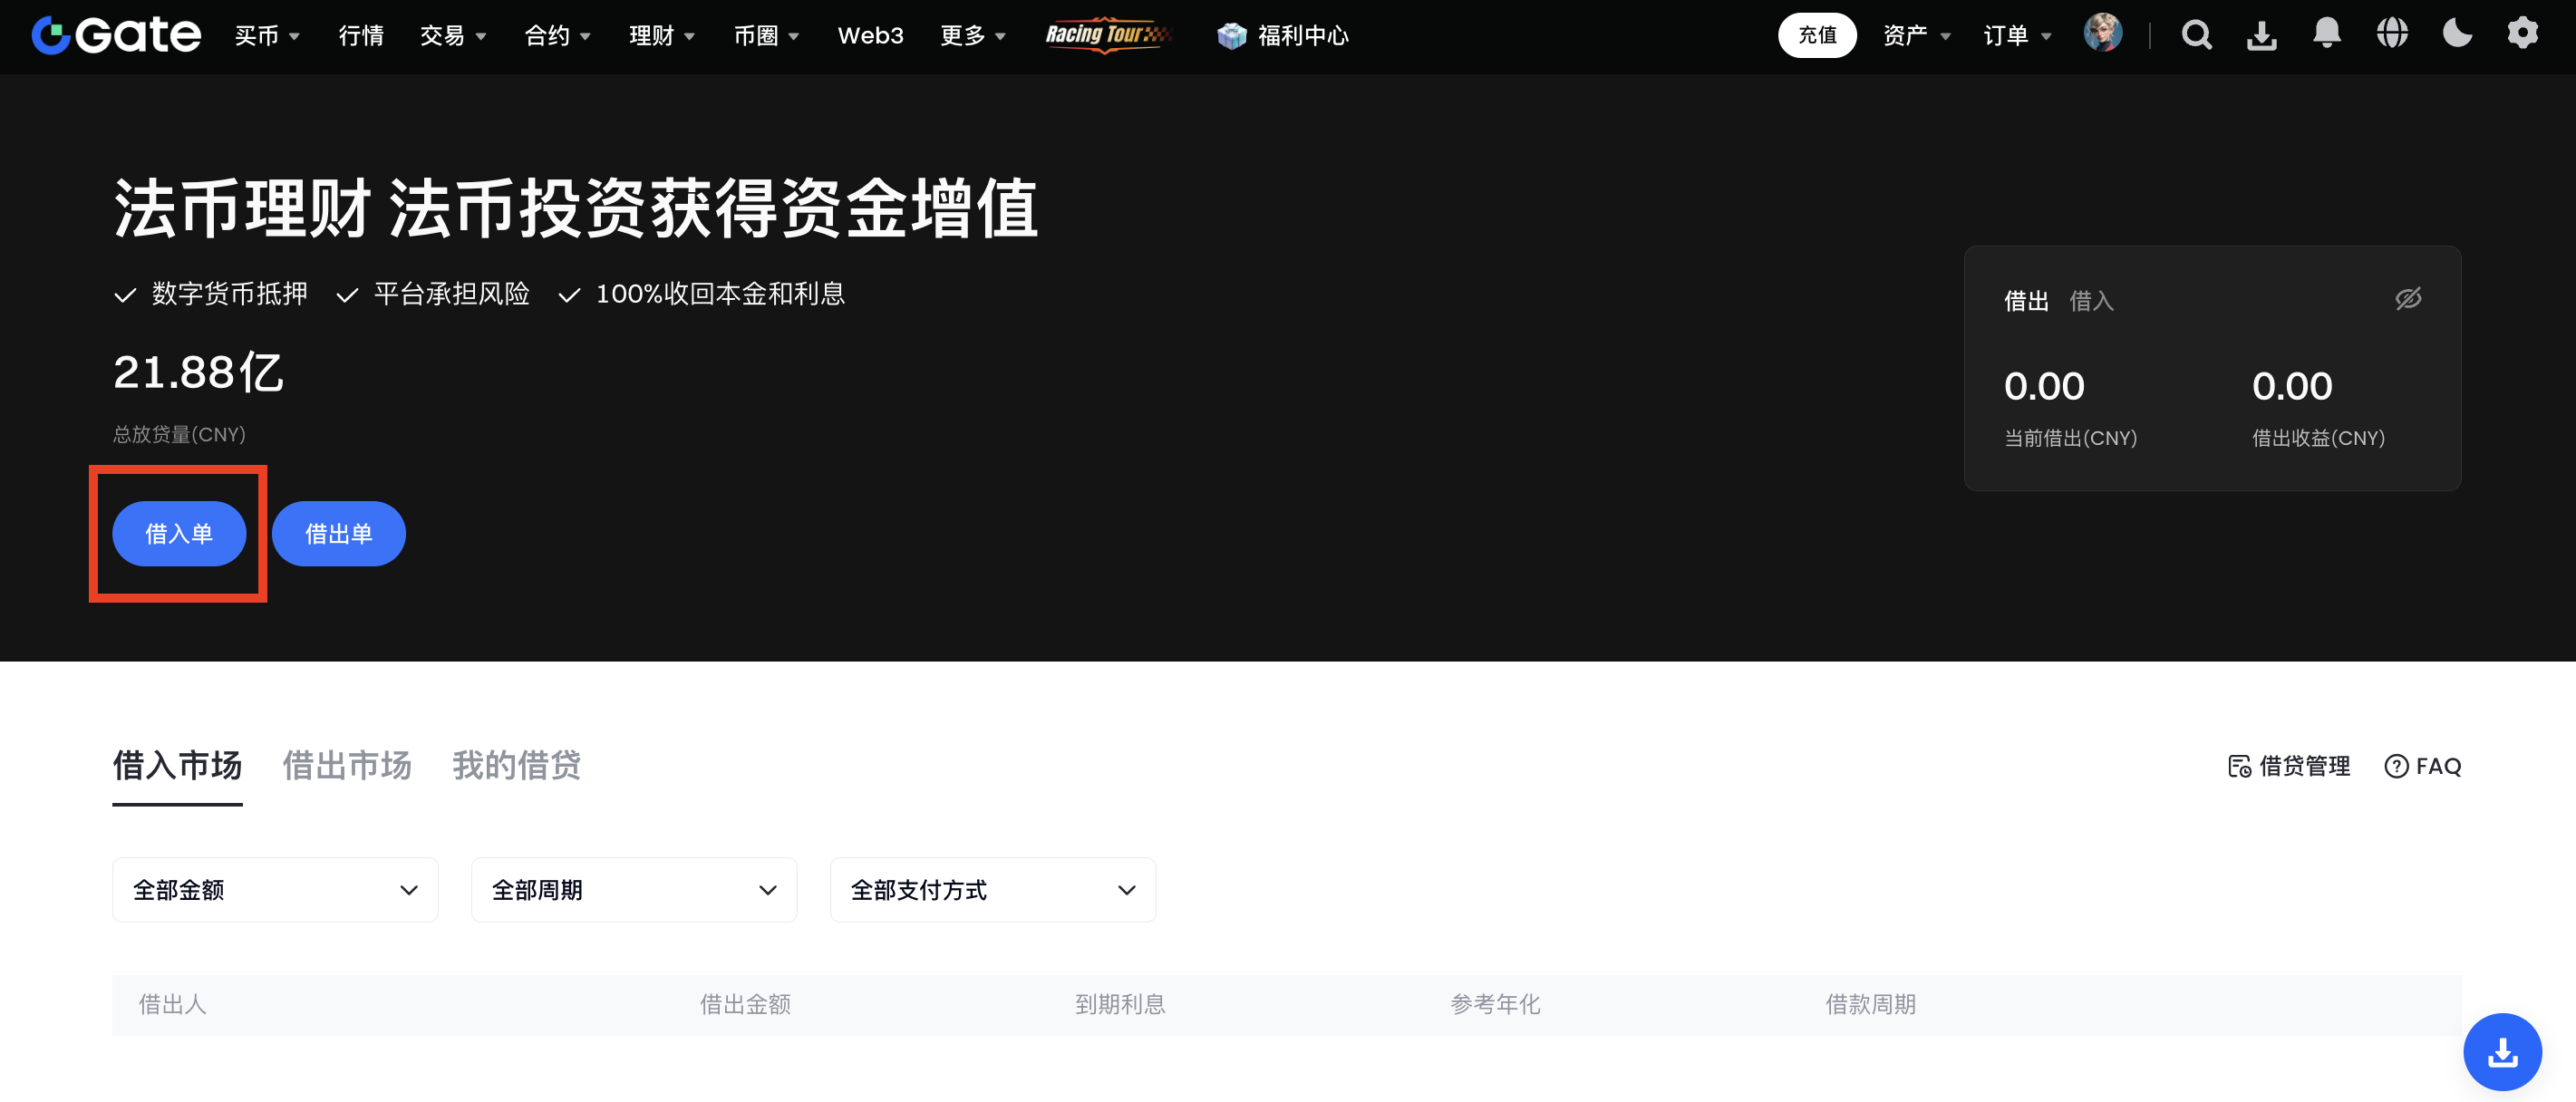Expand the 全部金额 dropdown
The height and width of the screenshot is (1102, 2576).
pos(275,889)
